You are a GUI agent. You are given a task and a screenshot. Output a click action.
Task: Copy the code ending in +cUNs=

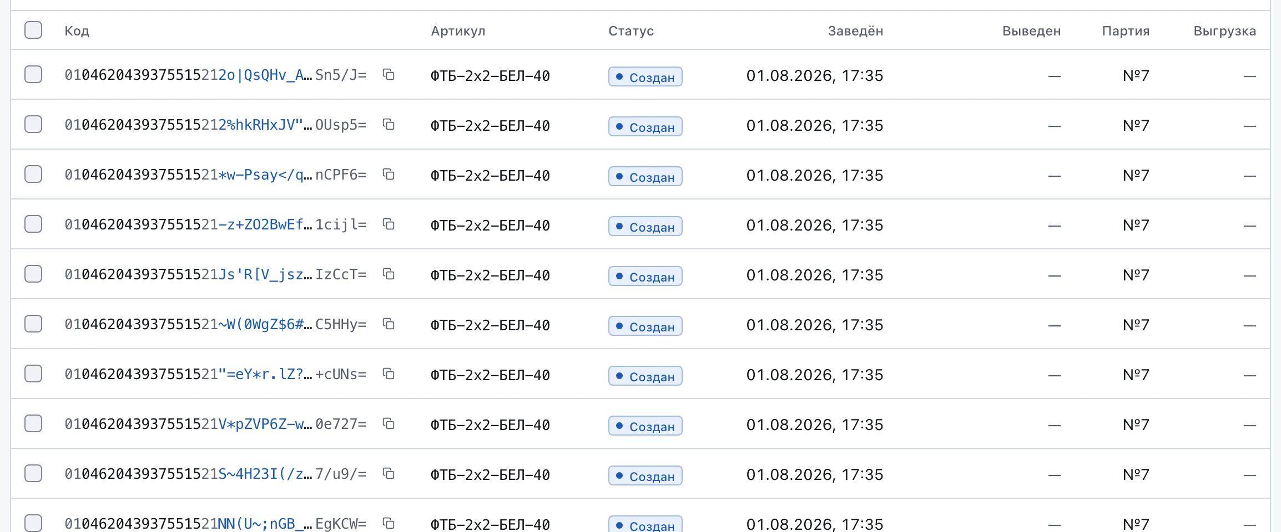(x=389, y=374)
